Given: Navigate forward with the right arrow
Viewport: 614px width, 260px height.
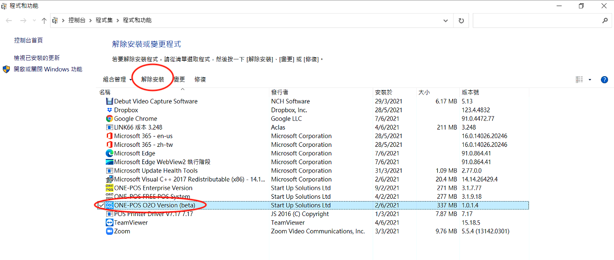Looking at the screenshot, I should (23, 21).
